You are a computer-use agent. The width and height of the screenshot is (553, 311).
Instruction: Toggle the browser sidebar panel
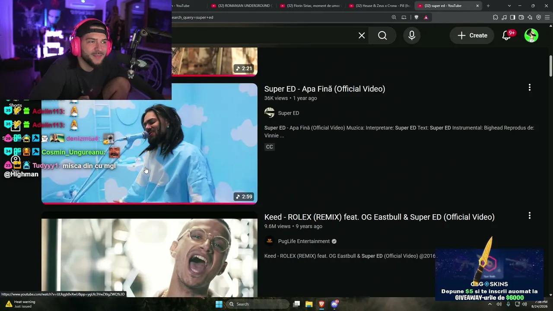click(x=513, y=17)
